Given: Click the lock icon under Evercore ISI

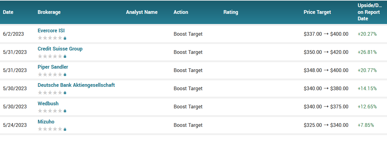Looking at the screenshot, I should [65, 38].
